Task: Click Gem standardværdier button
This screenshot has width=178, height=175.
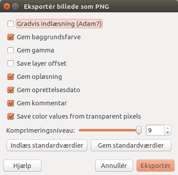Action: [x=131, y=145]
